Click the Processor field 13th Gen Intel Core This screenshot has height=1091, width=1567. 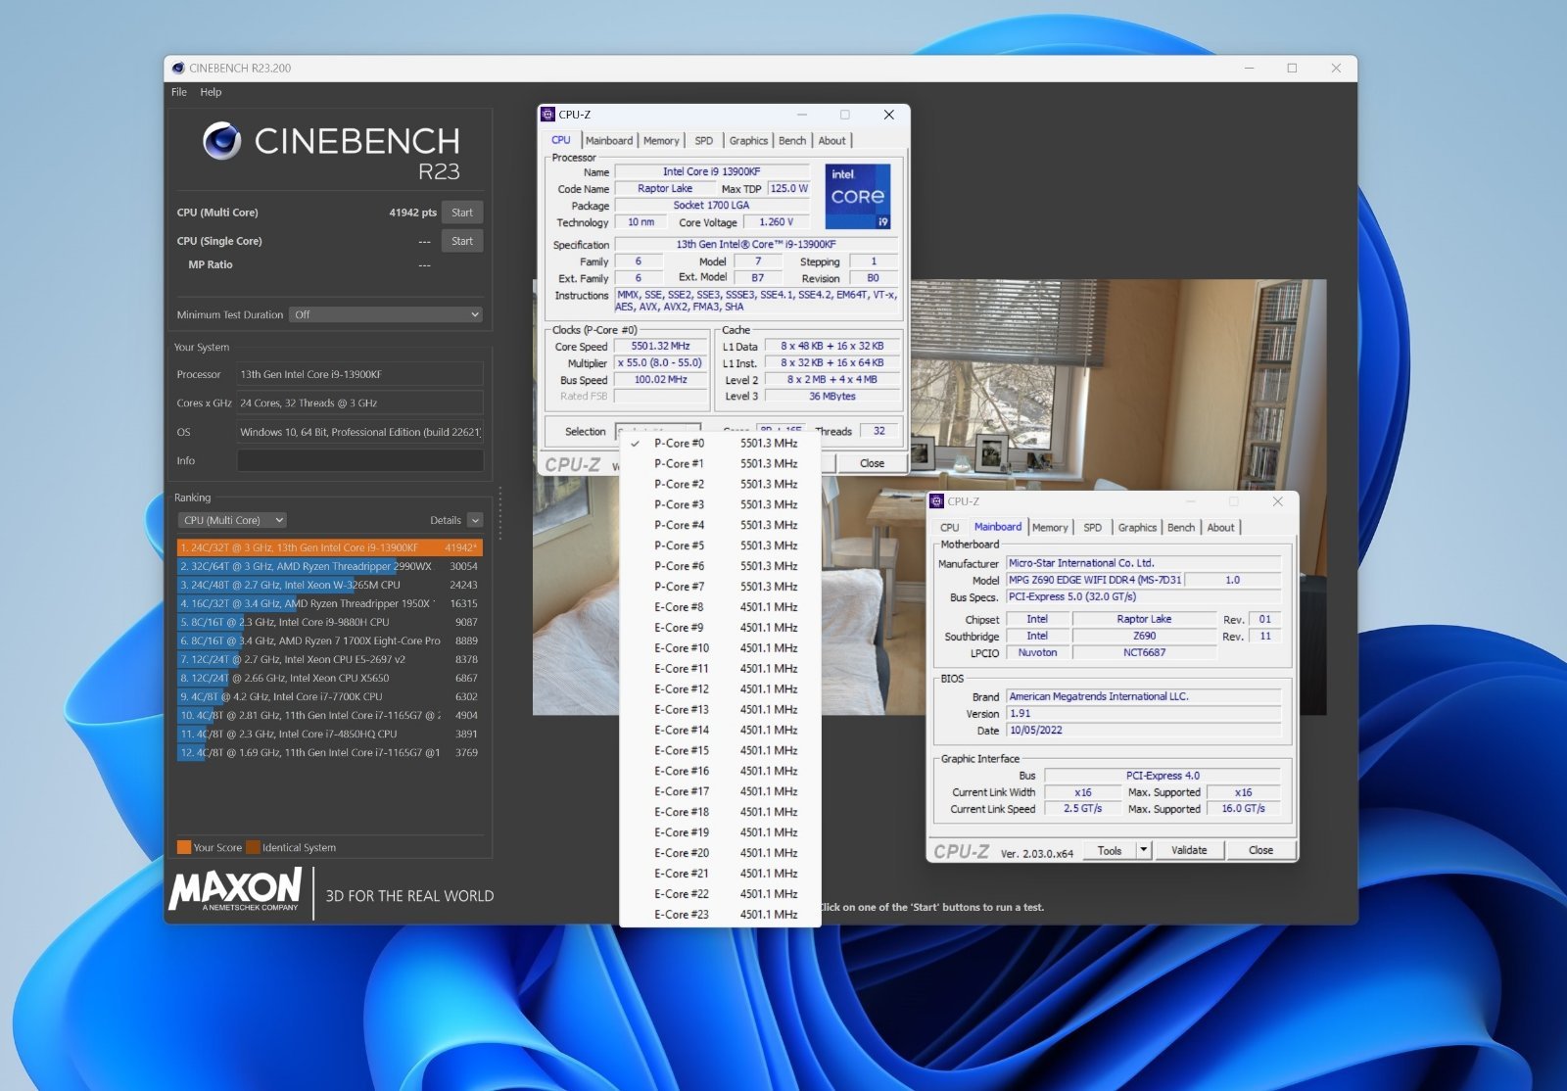[359, 374]
